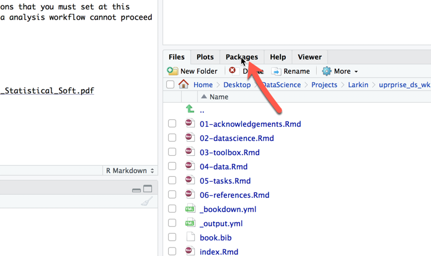Click Rmd icon of 02-datascience.Rmd

[190, 137]
